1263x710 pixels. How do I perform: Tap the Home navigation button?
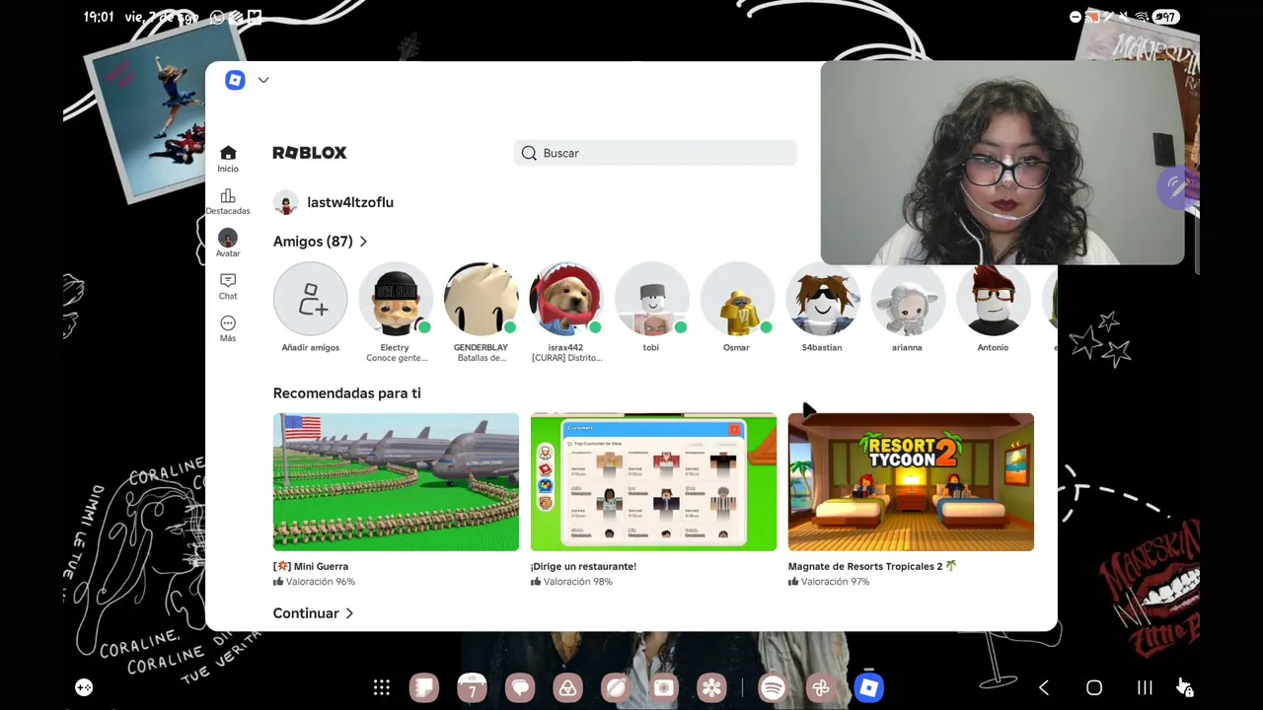(x=1094, y=687)
